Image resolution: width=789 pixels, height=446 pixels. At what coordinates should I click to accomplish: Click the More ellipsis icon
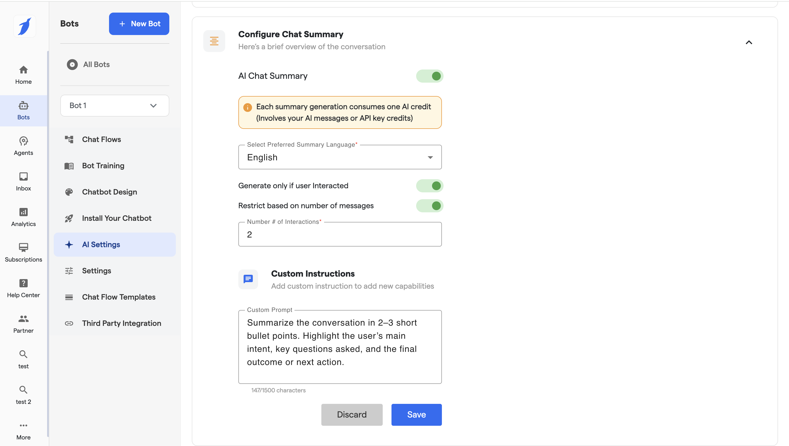[23, 425]
